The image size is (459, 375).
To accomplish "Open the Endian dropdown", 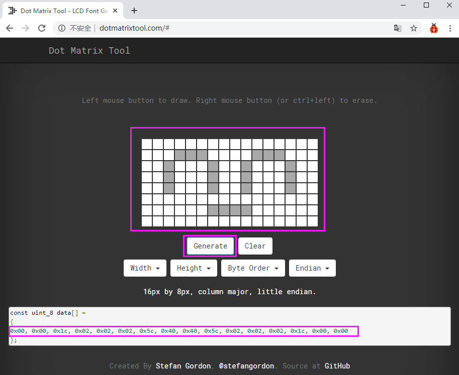I will point(312,268).
